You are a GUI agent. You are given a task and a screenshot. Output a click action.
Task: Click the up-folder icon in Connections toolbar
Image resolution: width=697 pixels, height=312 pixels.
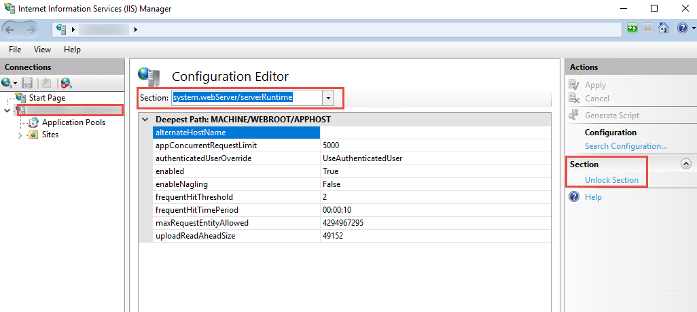click(x=46, y=83)
